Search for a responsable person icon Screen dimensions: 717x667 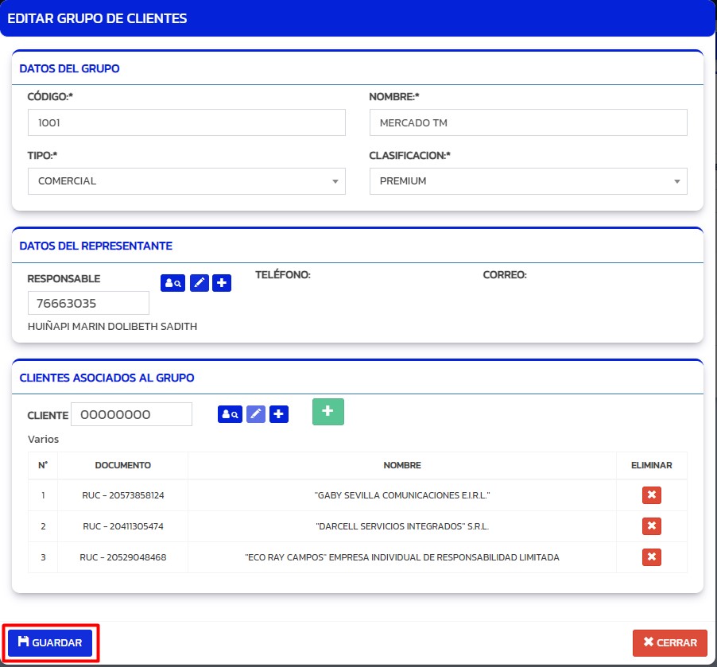click(172, 283)
